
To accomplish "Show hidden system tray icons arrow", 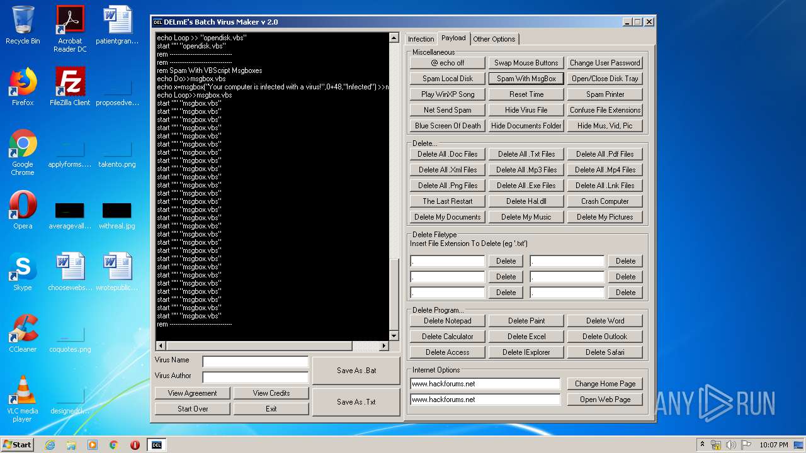I will 702,445.
